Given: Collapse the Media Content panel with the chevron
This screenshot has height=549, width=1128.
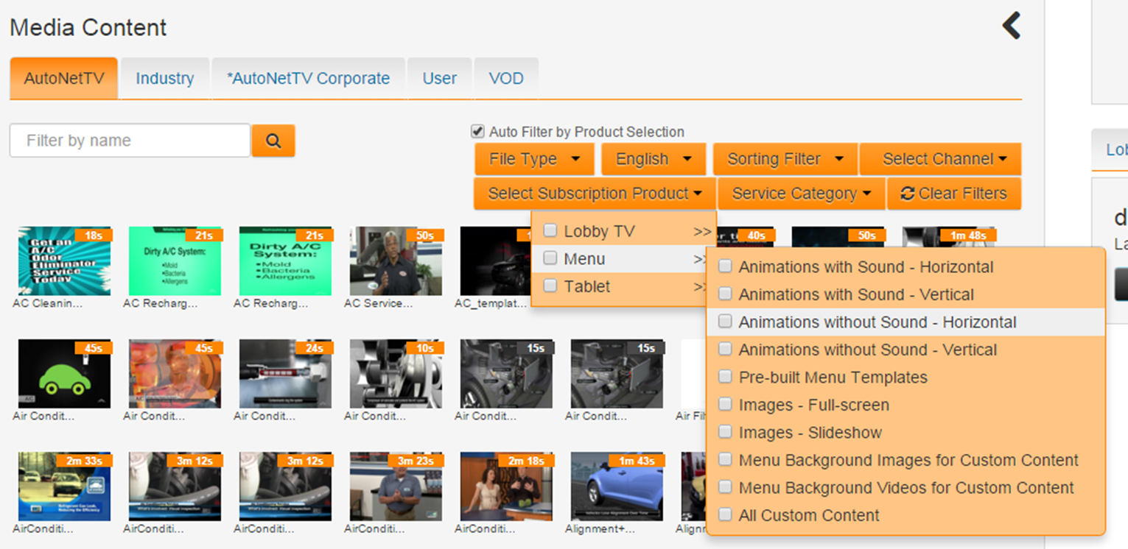Looking at the screenshot, I should point(1012,26).
